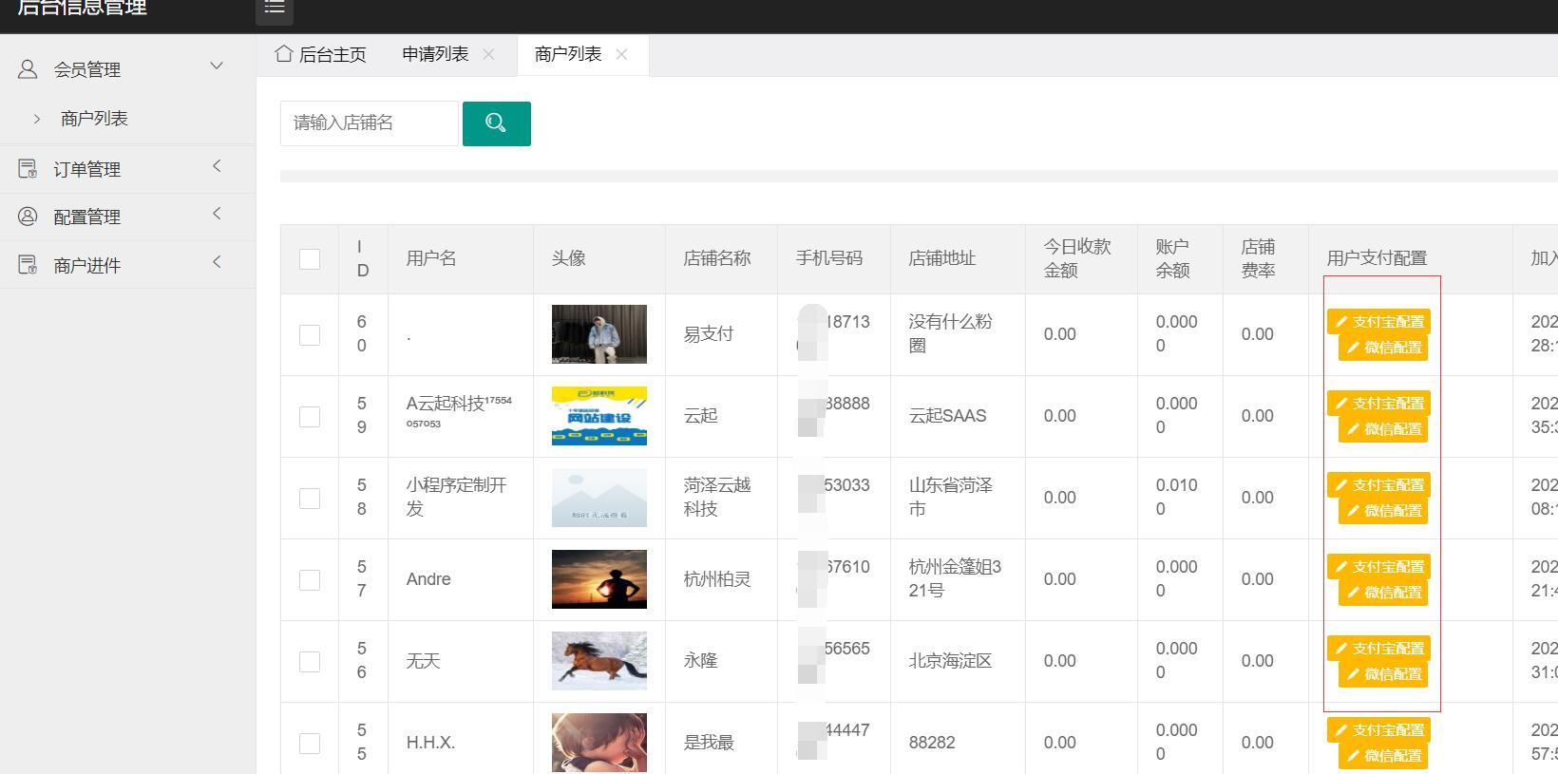The image size is (1558, 774).
Task: Check the checkbox for row ID 59
Action: (x=310, y=416)
